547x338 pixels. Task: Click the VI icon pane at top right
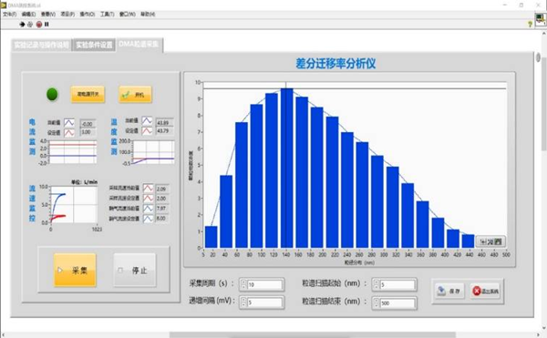click(x=541, y=19)
